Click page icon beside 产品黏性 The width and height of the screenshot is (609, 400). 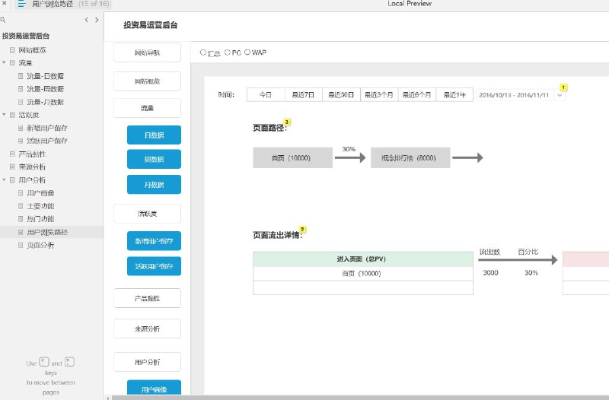[12, 154]
